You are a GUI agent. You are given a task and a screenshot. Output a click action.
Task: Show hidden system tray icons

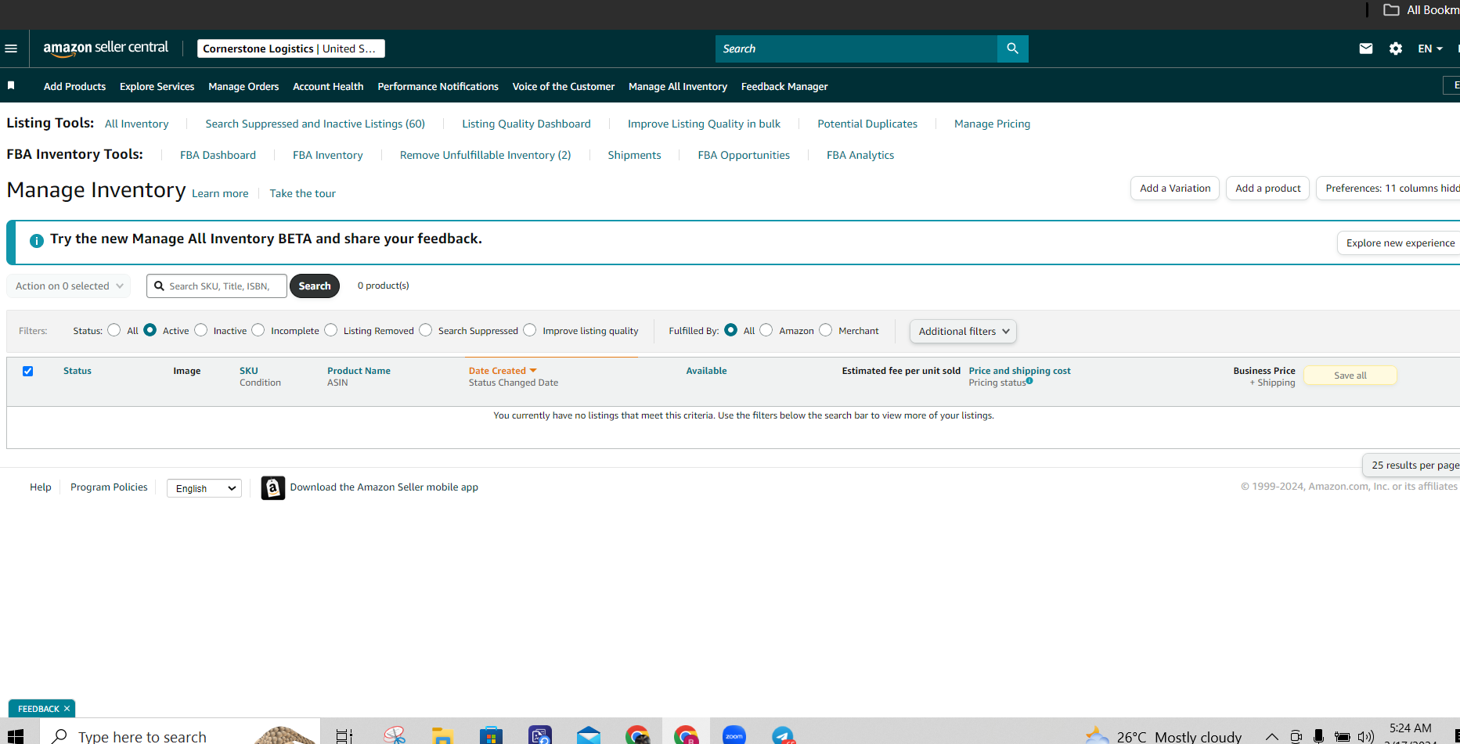tap(1272, 737)
